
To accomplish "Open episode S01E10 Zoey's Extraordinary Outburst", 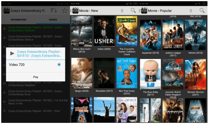I will [x=35, y=29].
